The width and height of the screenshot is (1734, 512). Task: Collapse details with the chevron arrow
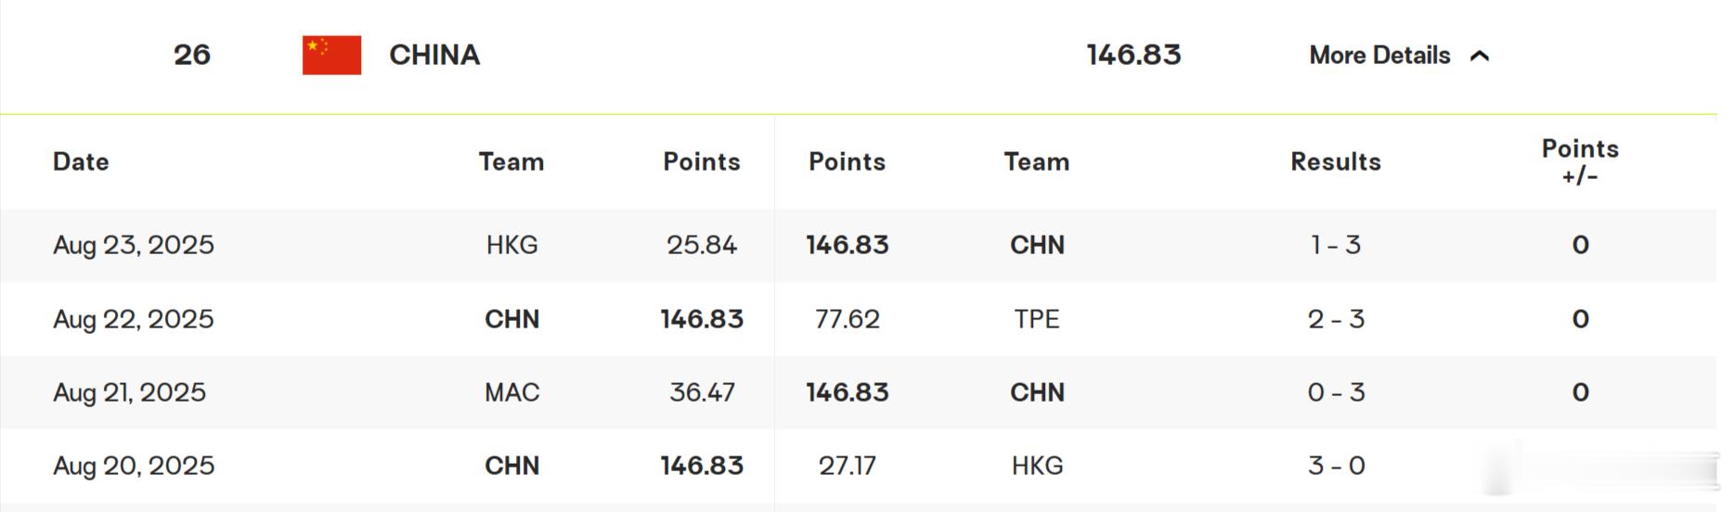1481,56
